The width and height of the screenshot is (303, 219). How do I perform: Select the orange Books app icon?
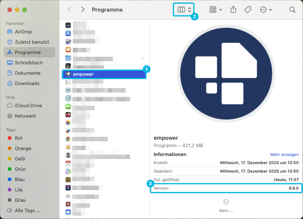coord(68,50)
